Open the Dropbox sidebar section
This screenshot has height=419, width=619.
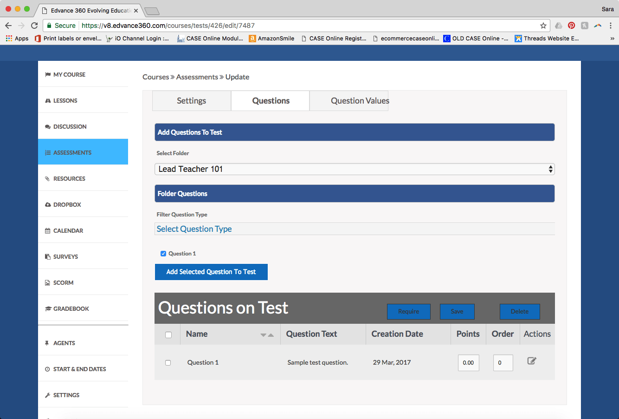[x=67, y=204]
